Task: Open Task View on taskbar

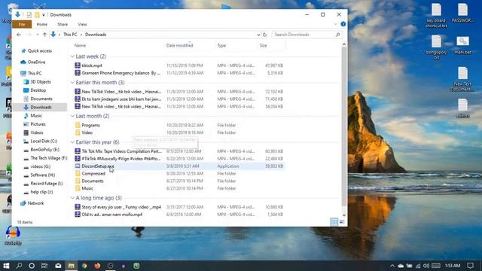Action: [44, 266]
